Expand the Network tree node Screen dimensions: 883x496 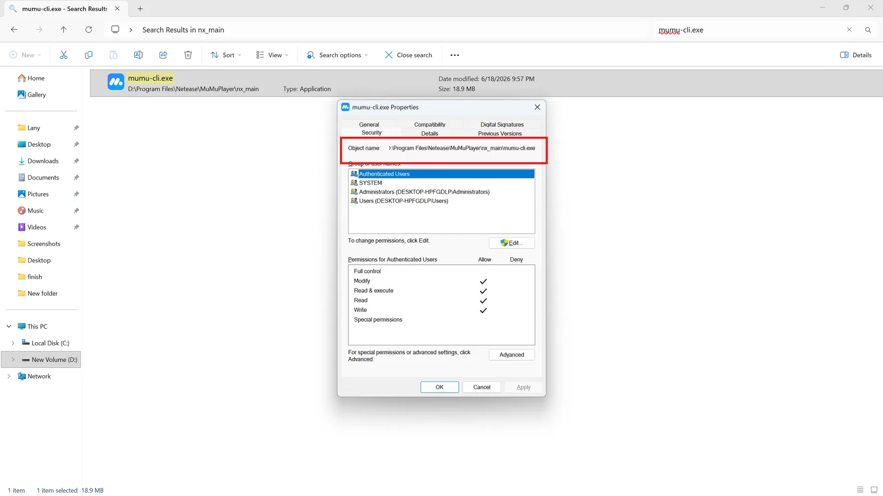[9, 376]
